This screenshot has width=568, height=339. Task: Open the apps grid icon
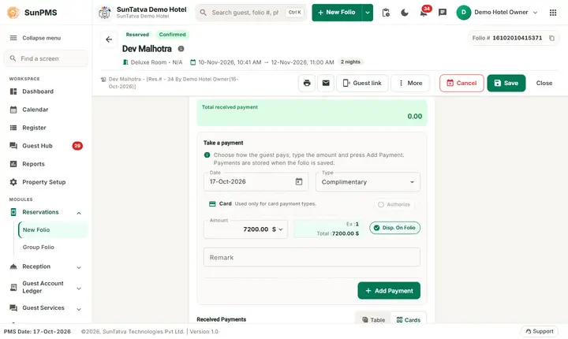tap(553, 13)
